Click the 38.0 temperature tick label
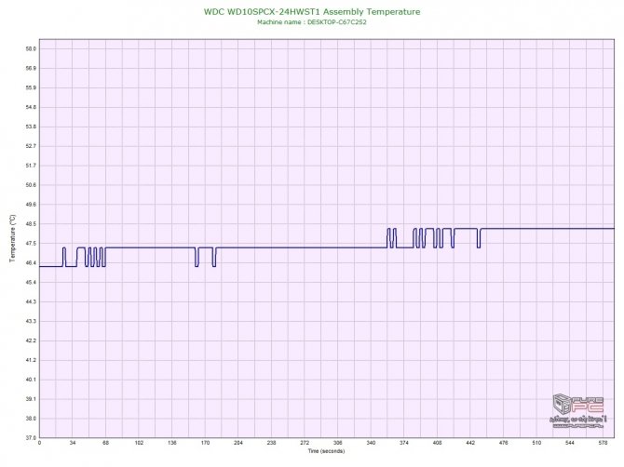This screenshot has height=467, width=624. pyautogui.click(x=31, y=419)
